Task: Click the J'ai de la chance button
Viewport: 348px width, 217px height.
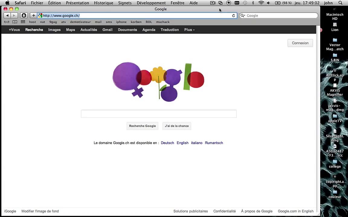Action: [177, 126]
